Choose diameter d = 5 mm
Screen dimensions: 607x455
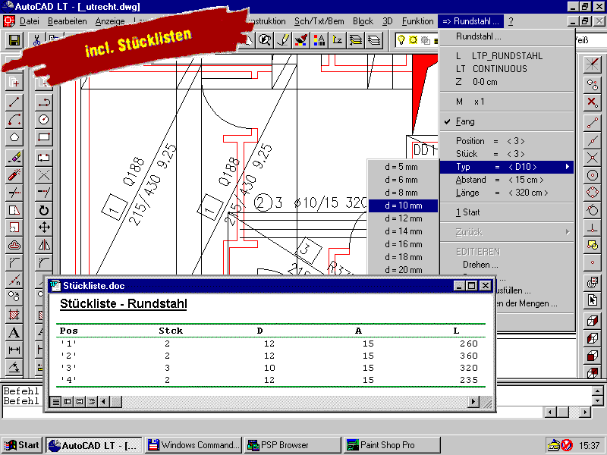pyautogui.click(x=403, y=167)
